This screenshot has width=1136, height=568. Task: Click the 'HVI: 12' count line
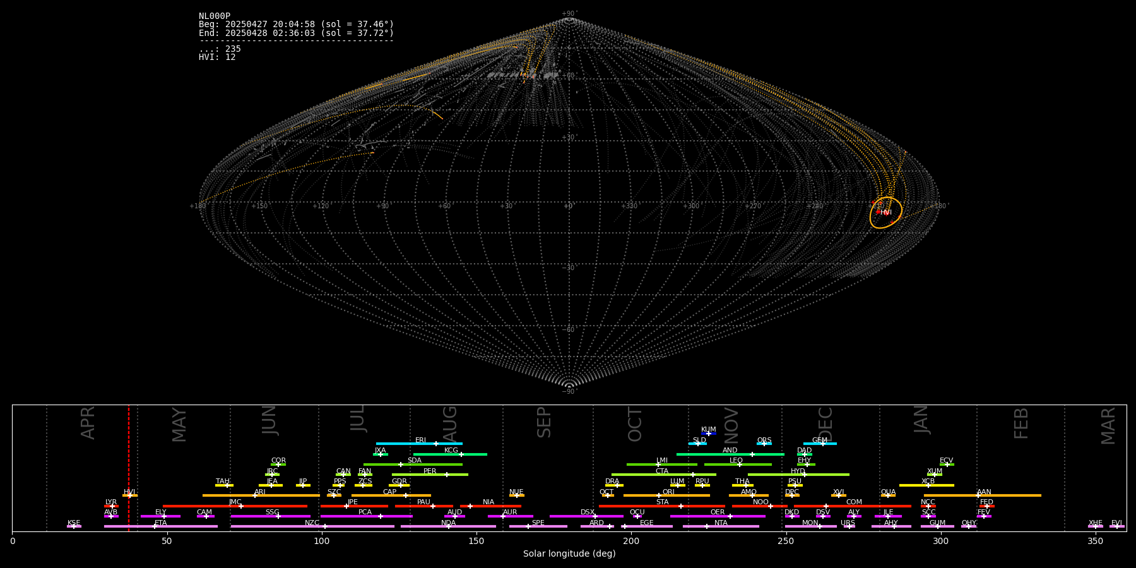217,57
